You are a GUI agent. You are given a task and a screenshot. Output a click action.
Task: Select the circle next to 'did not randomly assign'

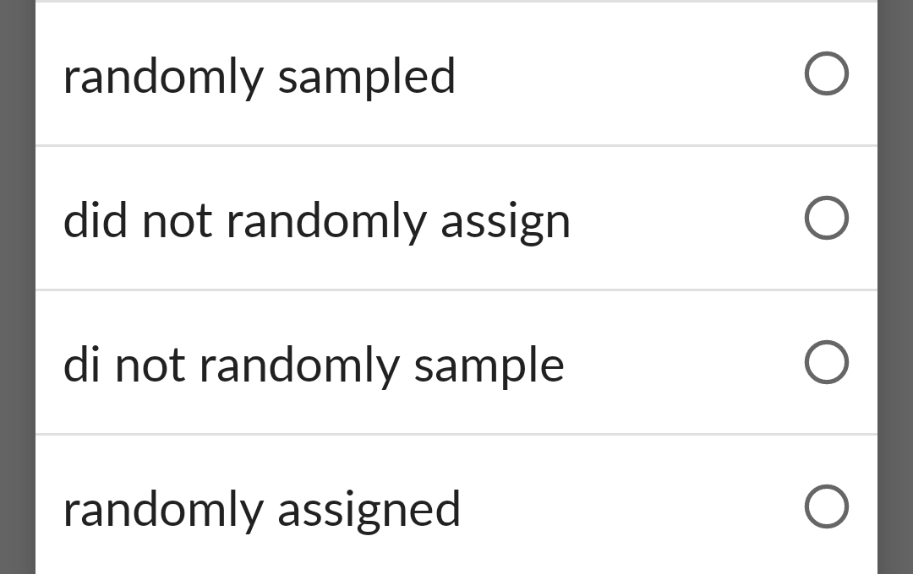[826, 218]
